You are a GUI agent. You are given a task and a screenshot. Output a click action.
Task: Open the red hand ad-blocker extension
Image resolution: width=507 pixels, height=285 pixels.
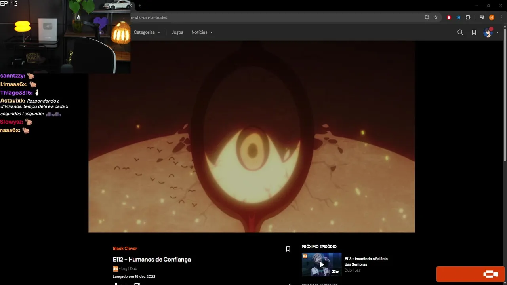[x=449, y=17]
